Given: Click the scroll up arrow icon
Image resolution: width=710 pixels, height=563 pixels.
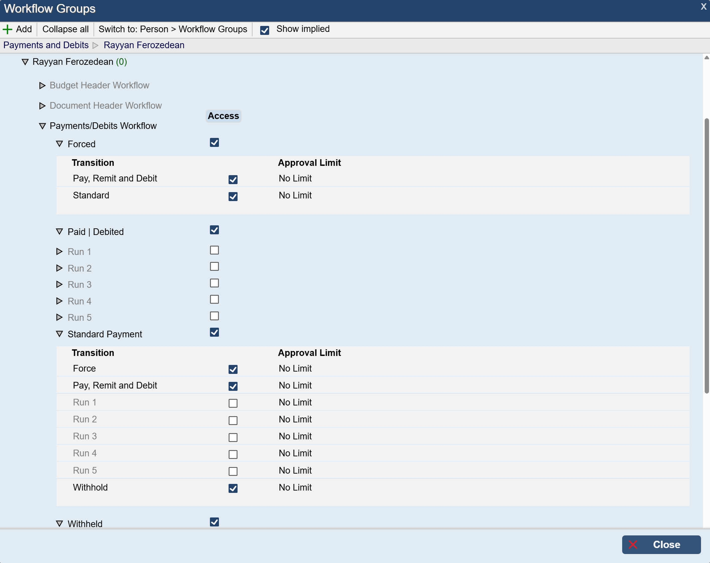Looking at the screenshot, I should click(x=707, y=58).
